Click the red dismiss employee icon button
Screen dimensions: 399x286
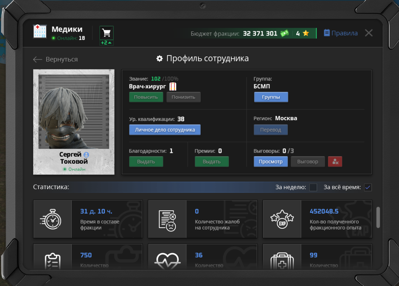335,161
